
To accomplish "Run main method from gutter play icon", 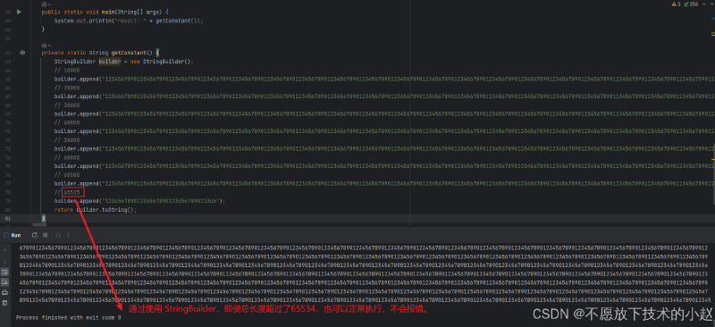I will click(x=19, y=12).
